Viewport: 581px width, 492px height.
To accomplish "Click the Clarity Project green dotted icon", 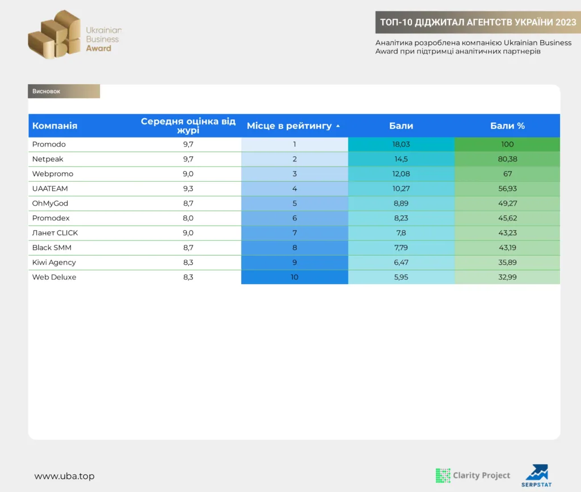I will pos(443,476).
